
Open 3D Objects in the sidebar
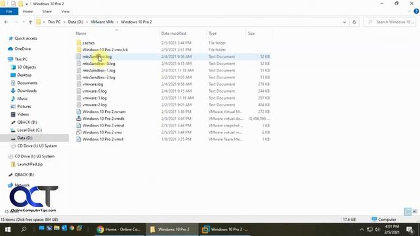point(26,67)
